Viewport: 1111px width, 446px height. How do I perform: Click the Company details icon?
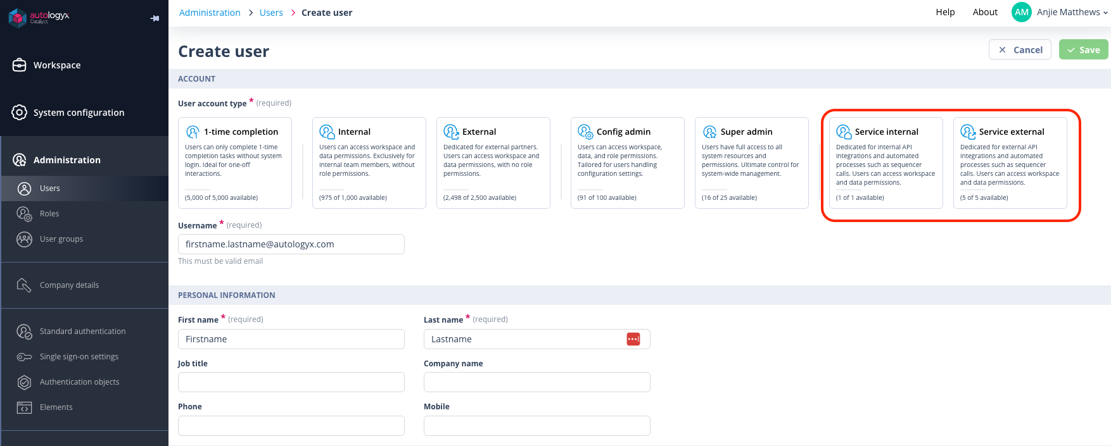click(24, 285)
